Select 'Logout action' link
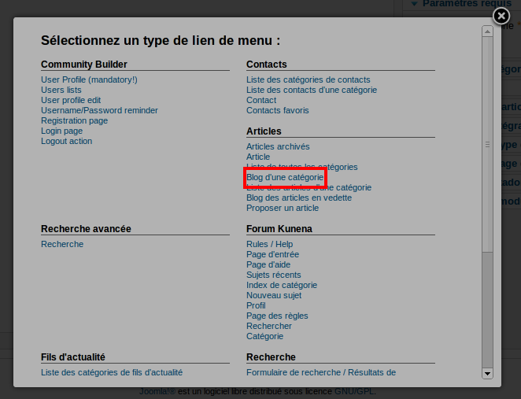This screenshot has width=521, height=399. (66, 141)
